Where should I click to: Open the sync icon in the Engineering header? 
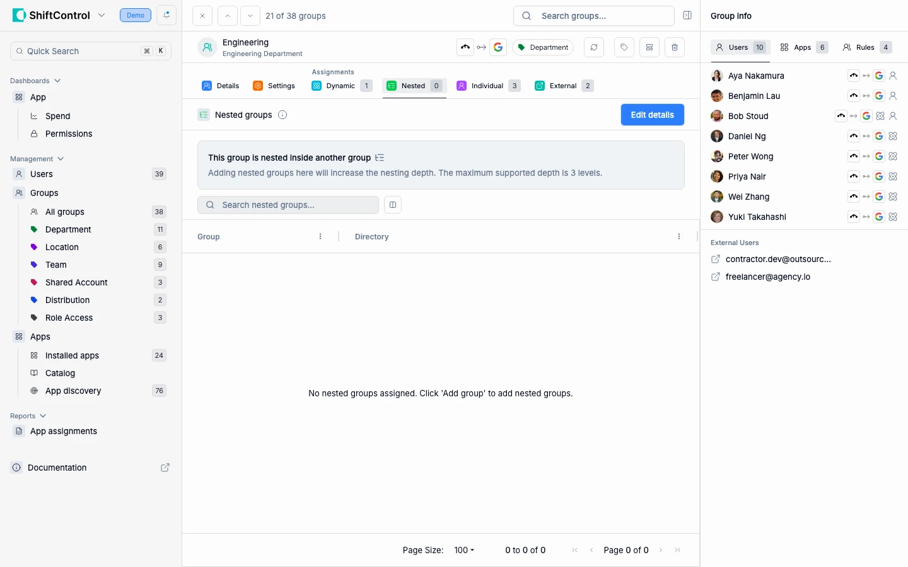click(593, 47)
